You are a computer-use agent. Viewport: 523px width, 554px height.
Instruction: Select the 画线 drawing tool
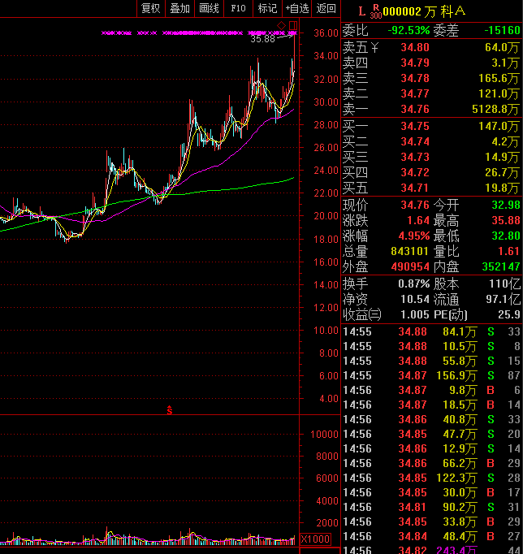(x=210, y=9)
